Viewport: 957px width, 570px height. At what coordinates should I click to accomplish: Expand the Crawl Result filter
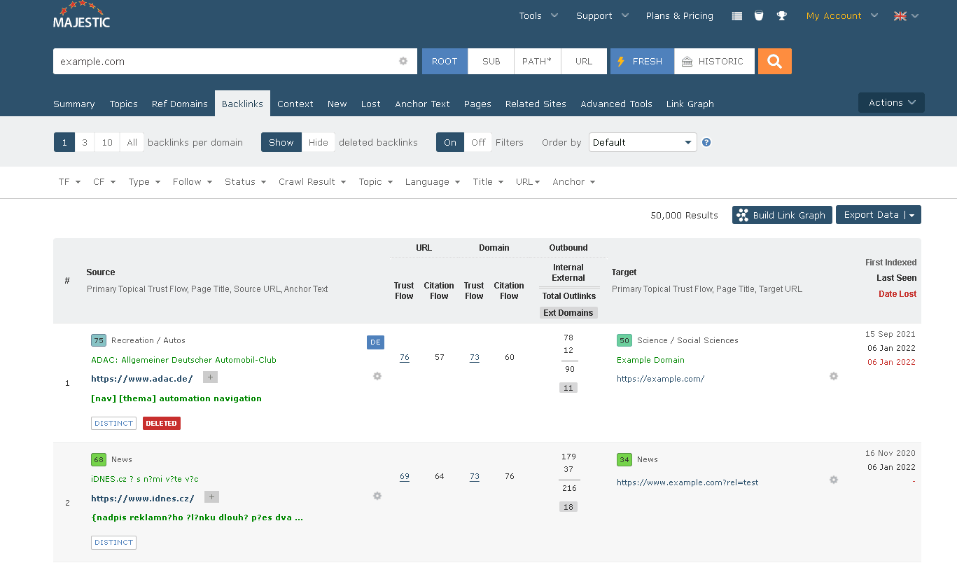pyautogui.click(x=312, y=181)
